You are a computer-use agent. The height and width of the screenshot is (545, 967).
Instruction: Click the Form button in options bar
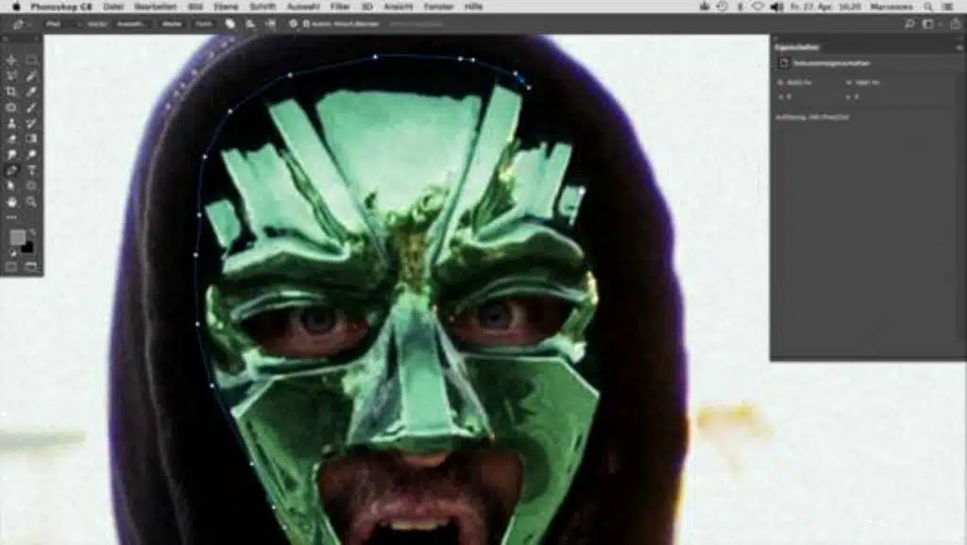(x=204, y=24)
